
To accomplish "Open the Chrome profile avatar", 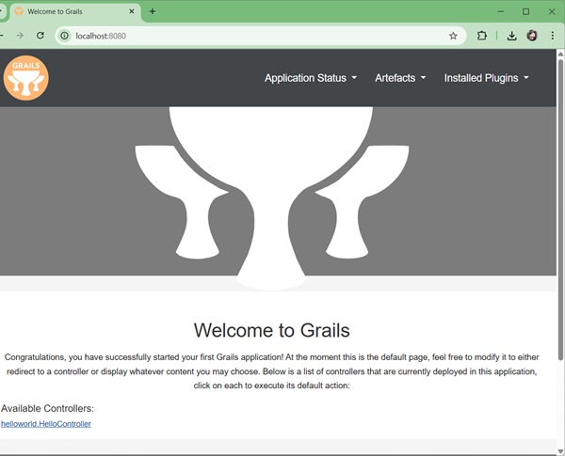I will point(532,36).
